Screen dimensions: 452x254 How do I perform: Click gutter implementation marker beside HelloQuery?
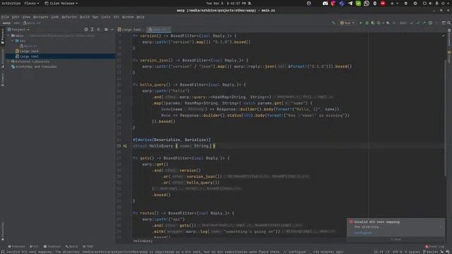tap(125, 146)
